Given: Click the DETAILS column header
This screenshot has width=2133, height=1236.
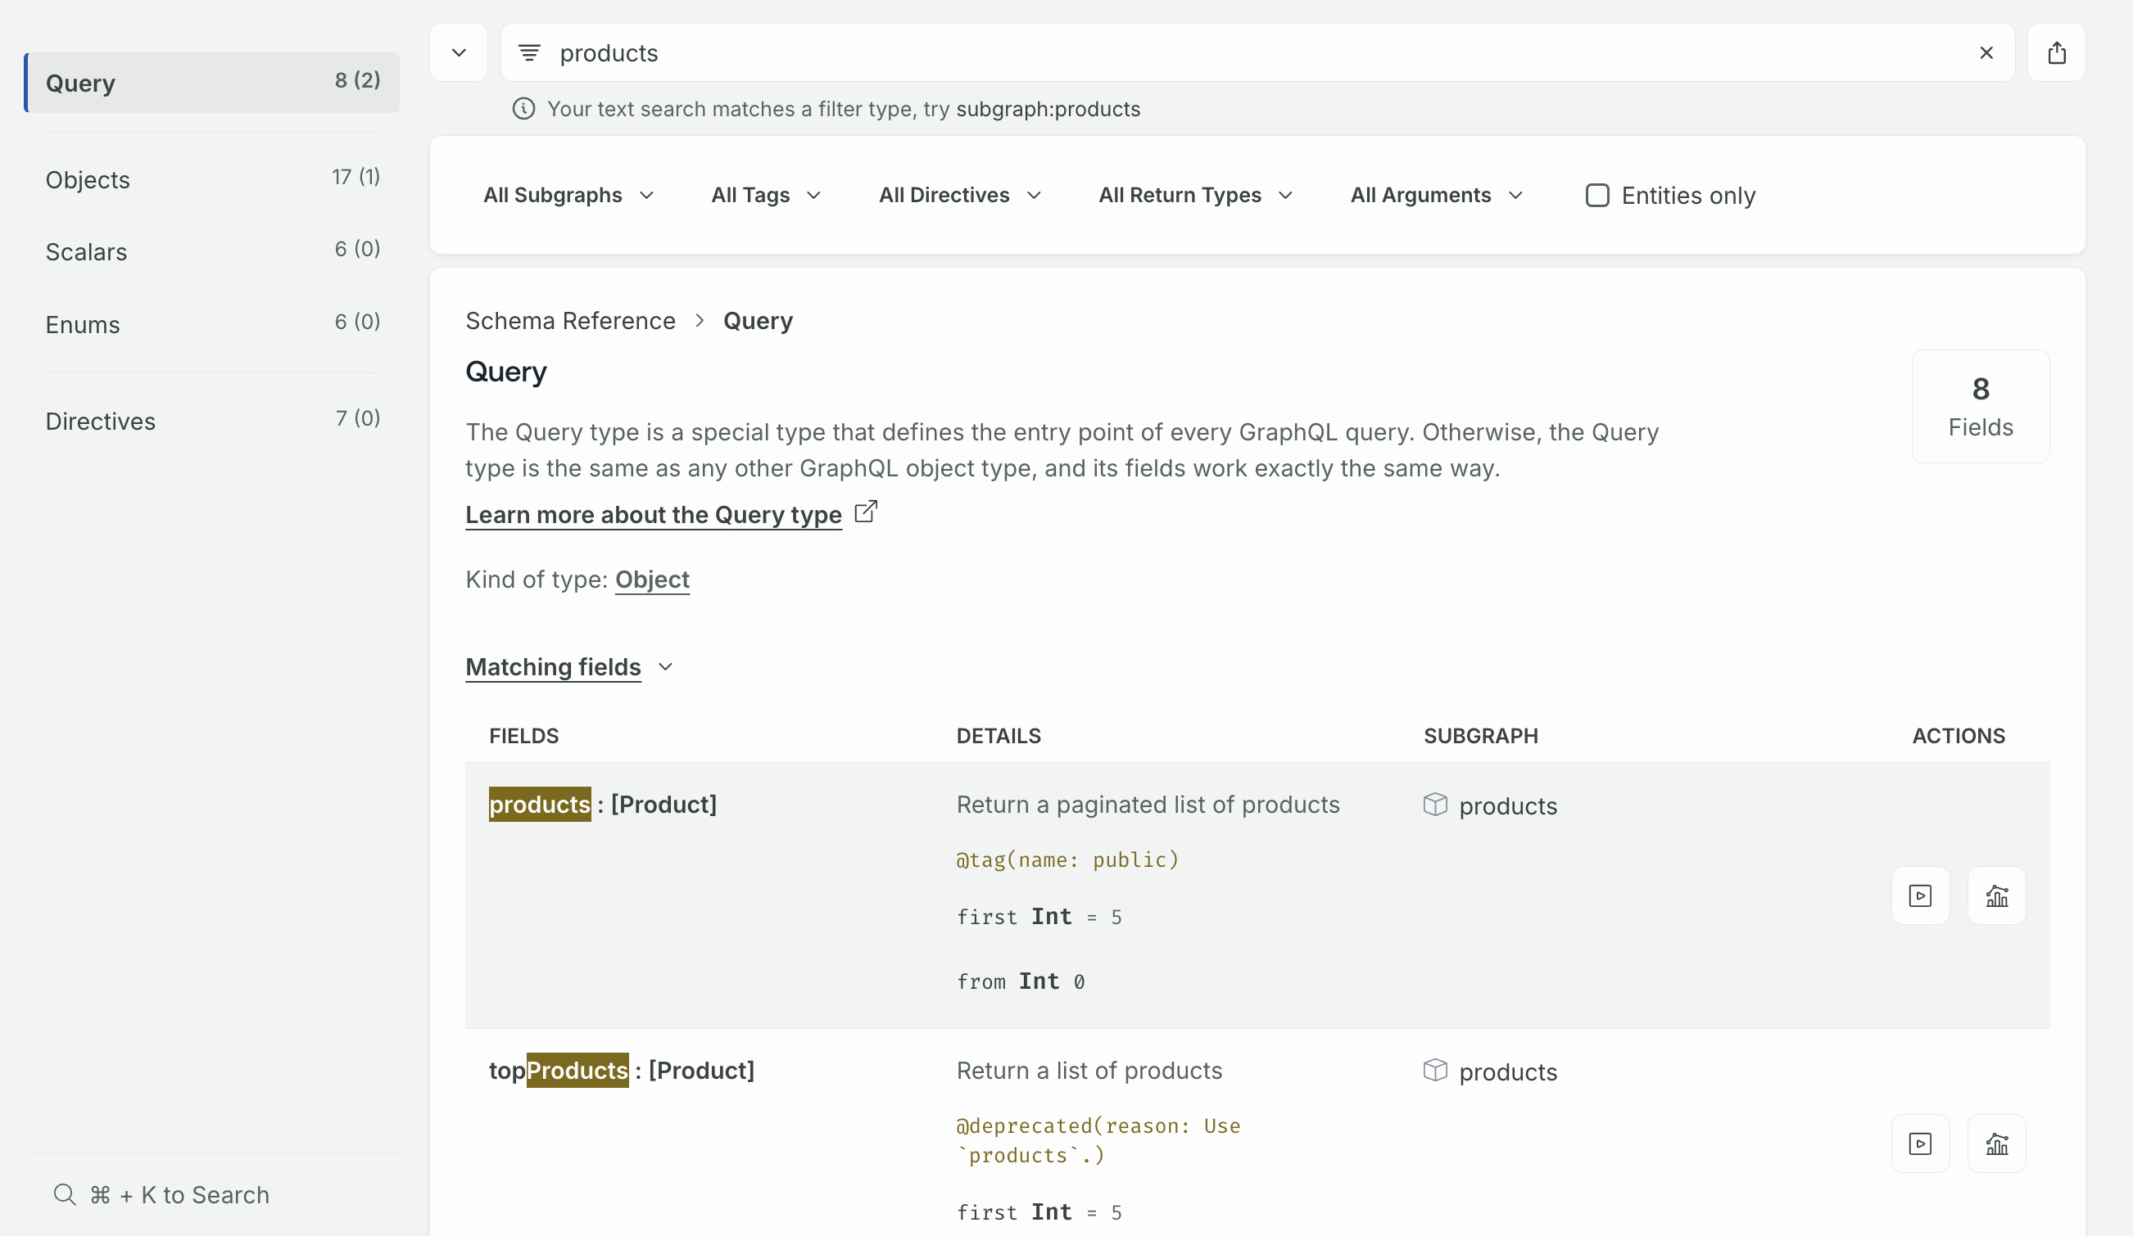Looking at the screenshot, I should tap(998, 735).
